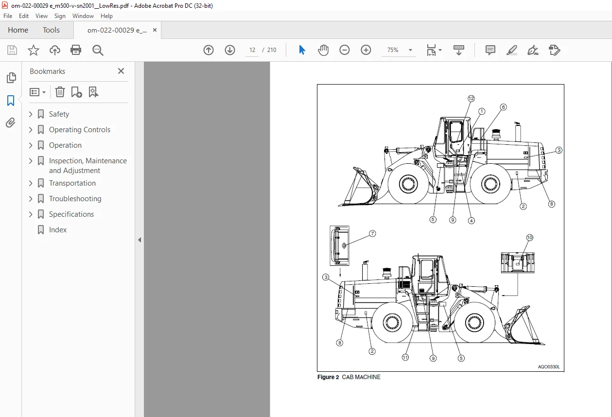612x417 pixels.
Task: Open the Attachments paperclip panel
Action: (x=11, y=123)
